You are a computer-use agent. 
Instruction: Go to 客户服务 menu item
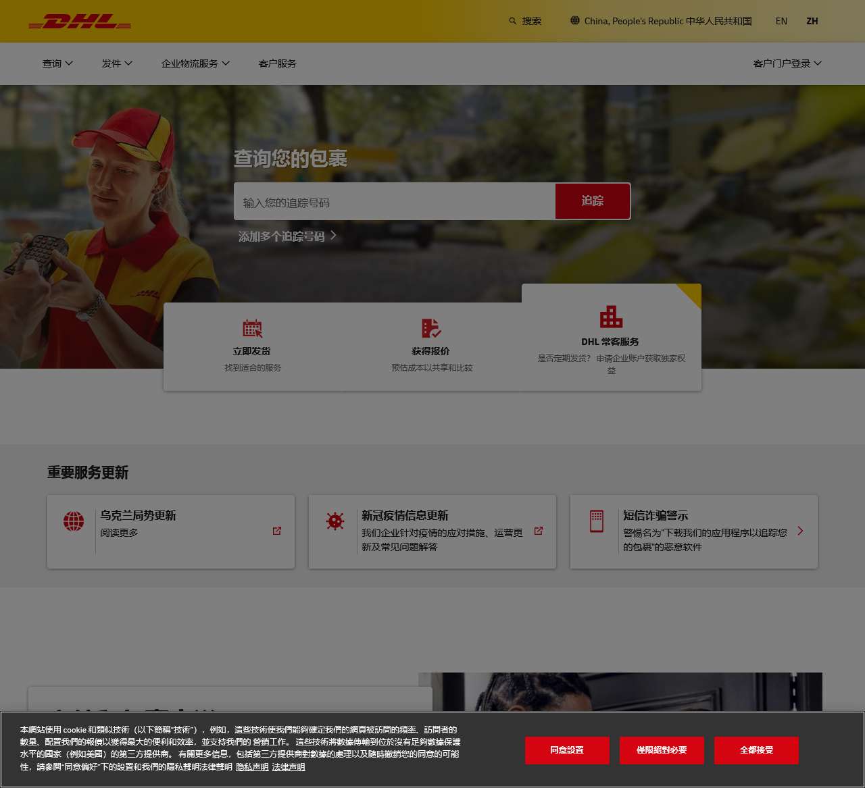tap(277, 63)
